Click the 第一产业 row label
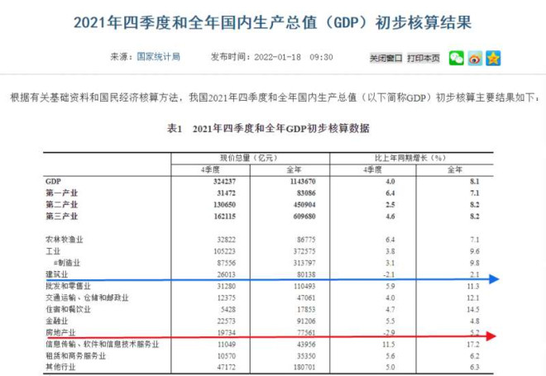 point(62,193)
